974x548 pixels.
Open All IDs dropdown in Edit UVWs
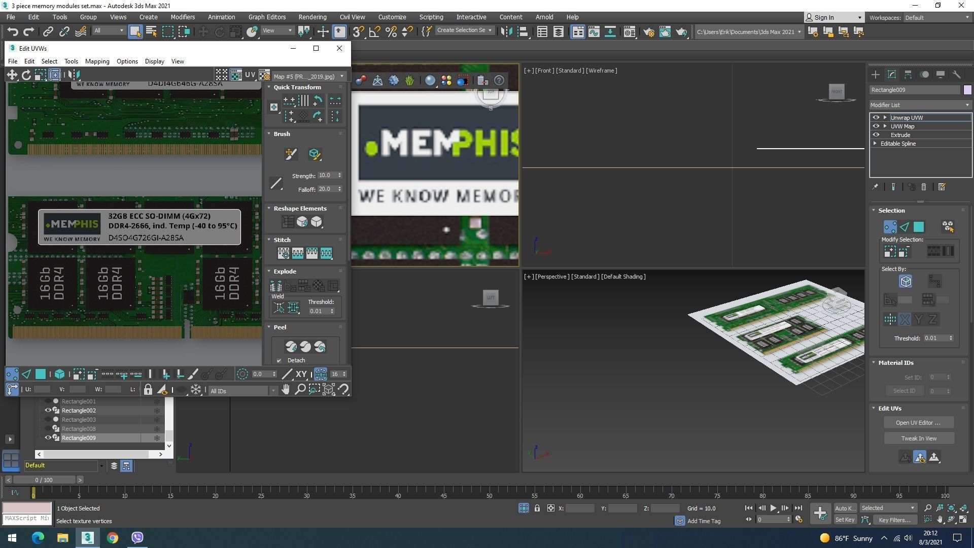(243, 391)
